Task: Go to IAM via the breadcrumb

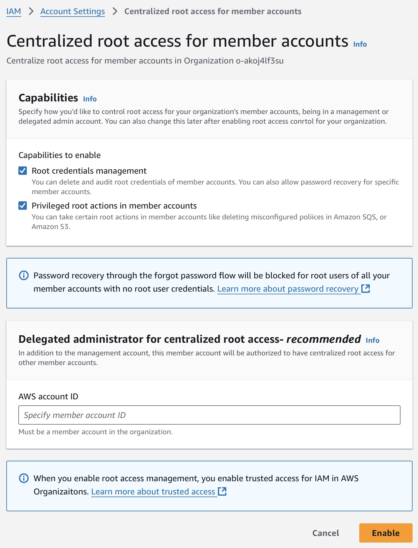Action: pos(14,11)
